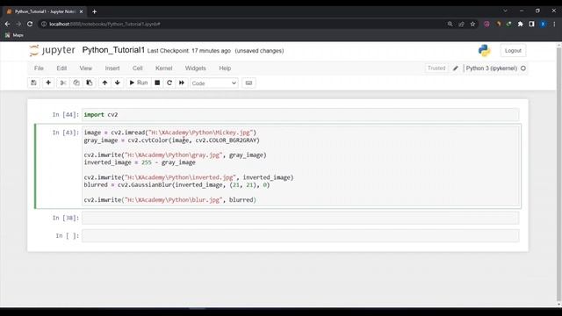The height and width of the screenshot is (316, 562).
Task: Save the notebook with the floppy disk icon
Action: 33,83
